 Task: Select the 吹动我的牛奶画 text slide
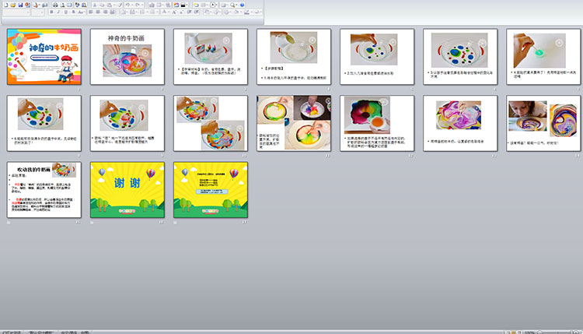44,190
